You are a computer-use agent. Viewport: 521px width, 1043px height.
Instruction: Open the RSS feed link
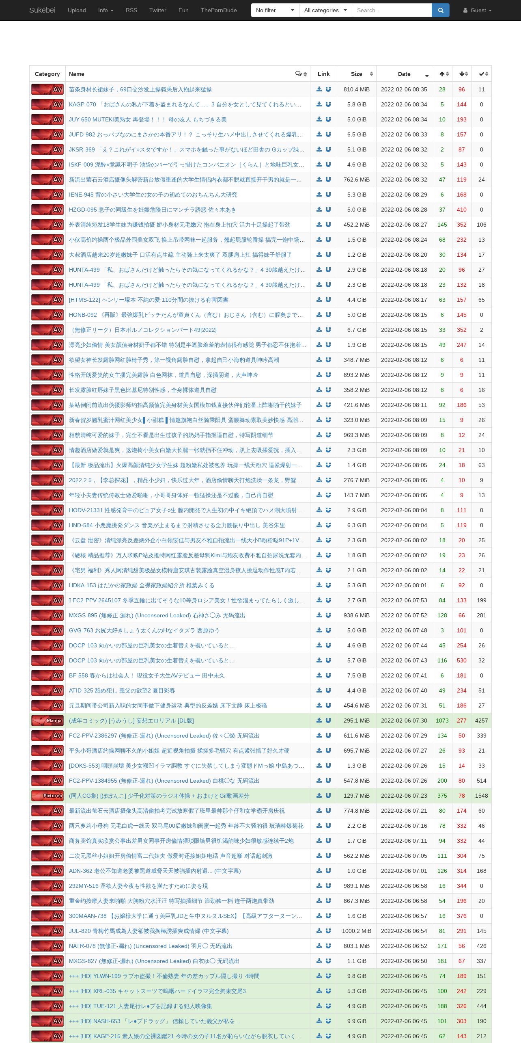pyautogui.click(x=131, y=10)
